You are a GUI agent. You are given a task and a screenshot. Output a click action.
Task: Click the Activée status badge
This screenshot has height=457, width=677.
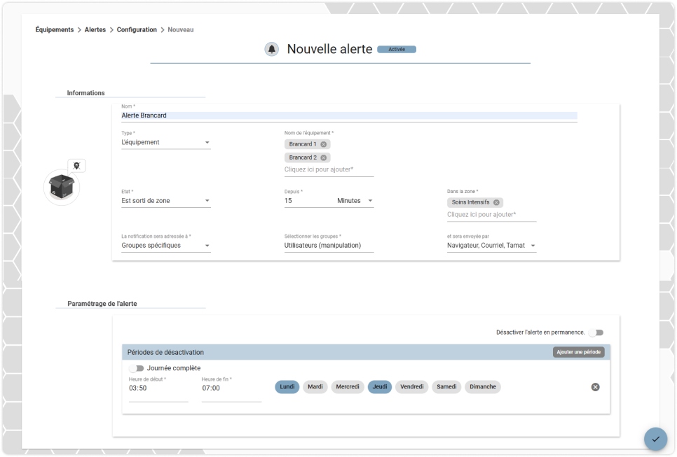[397, 50]
